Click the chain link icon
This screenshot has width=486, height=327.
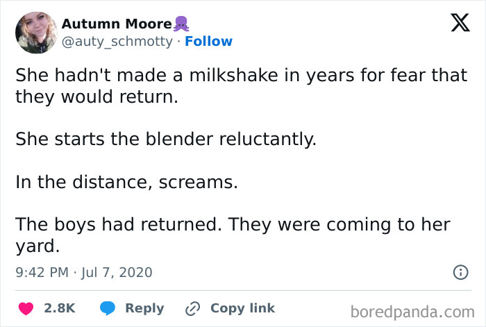[192, 308]
